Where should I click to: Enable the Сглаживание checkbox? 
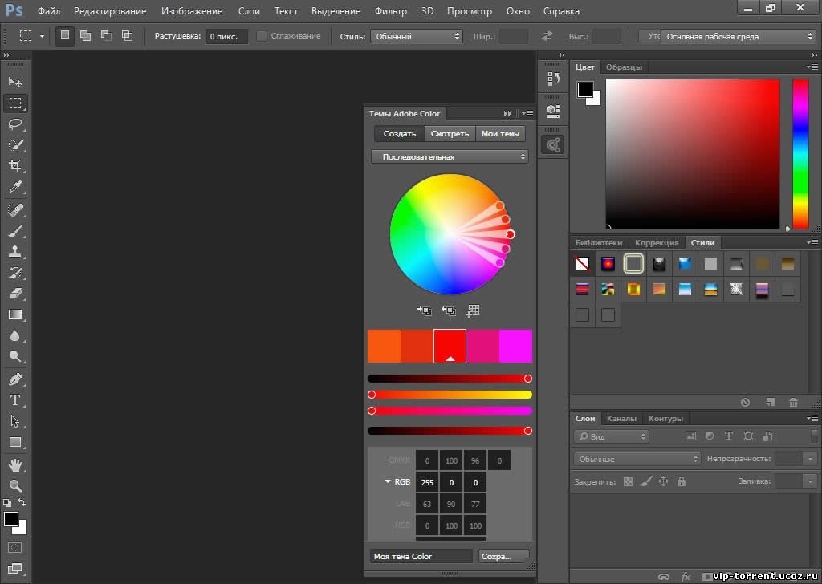[262, 36]
